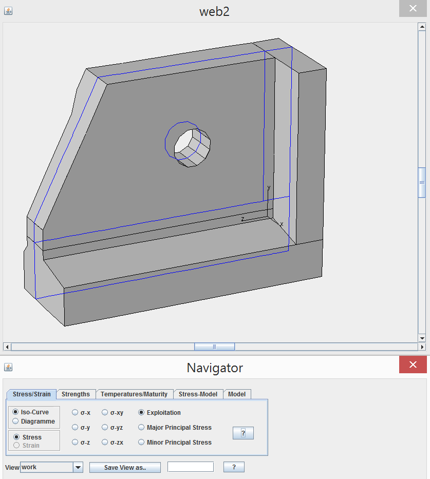Screen dimensions: 430x479
Task: Switch to the Strengths tab
Action: point(76,394)
